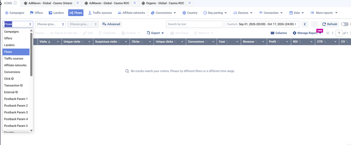This screenshot has height=145, width=351.
Task: Open the Export dropdown
Action: [x=155, y=33]
